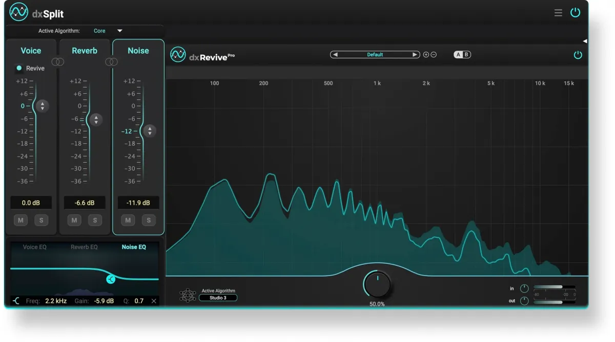Mute the Voice channel
Screen dimensions: 615x342
(21, 220)
